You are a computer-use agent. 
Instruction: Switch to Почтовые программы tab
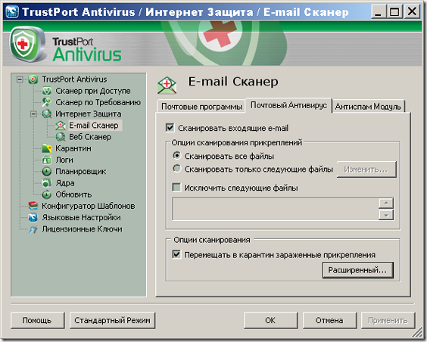pos(201,106)
